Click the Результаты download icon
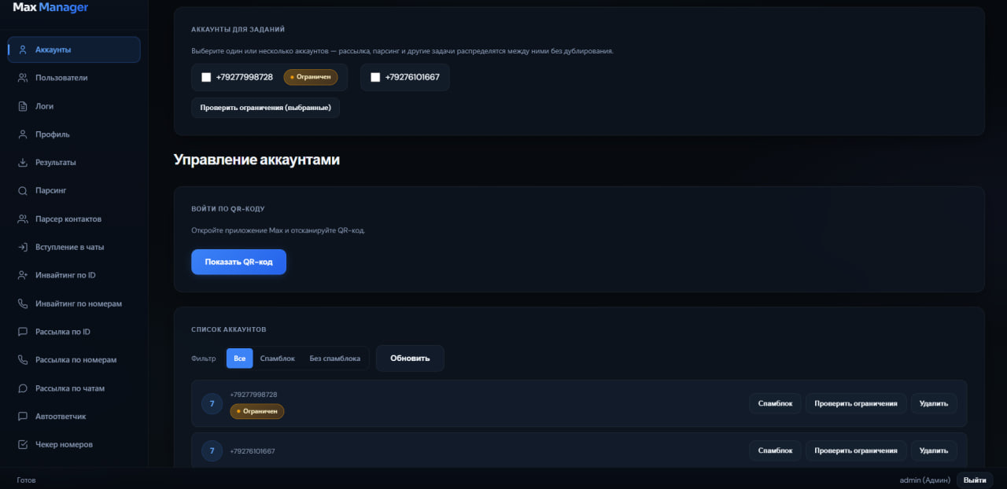The image size is (1007, 489). [23, 163]
